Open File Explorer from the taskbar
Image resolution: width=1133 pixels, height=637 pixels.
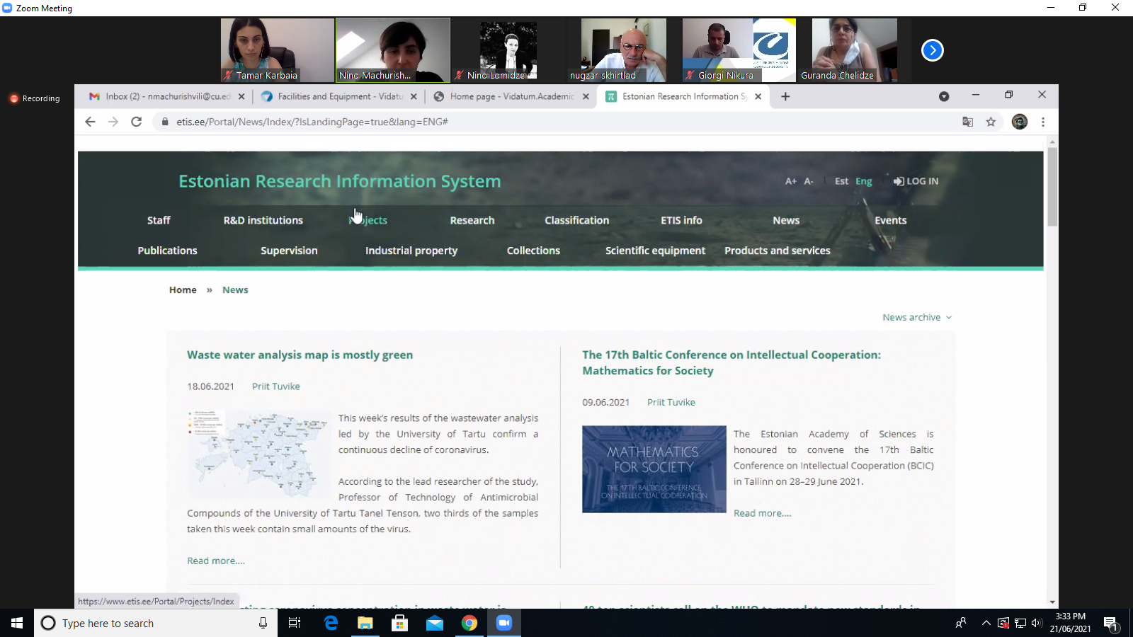[x=365, y=623]
